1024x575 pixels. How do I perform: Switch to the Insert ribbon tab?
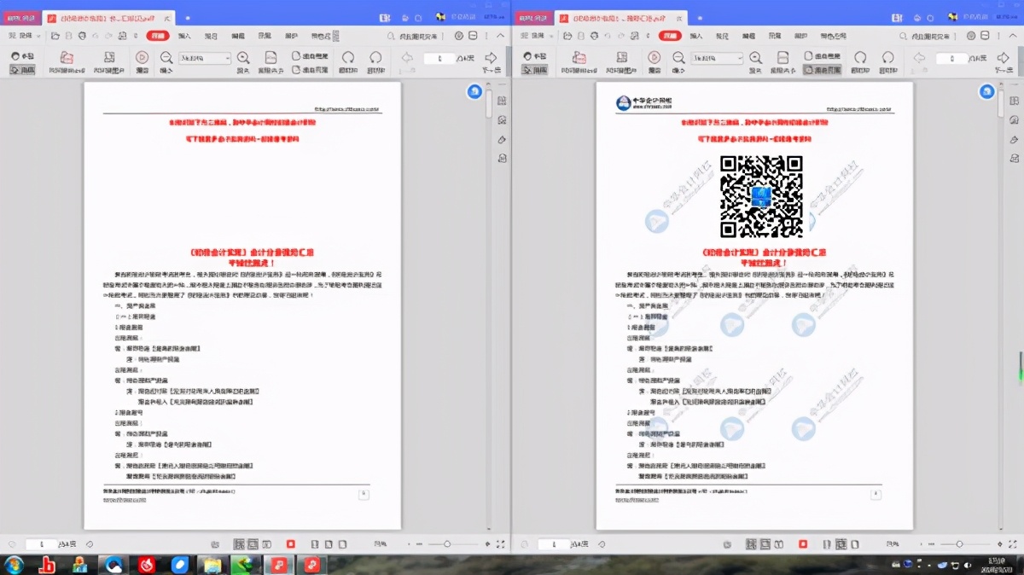[x=183, y=35]
